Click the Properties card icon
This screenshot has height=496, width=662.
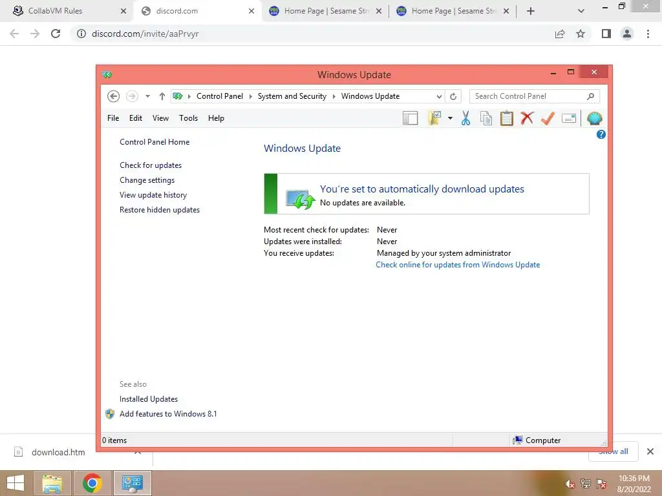point(569,119)
